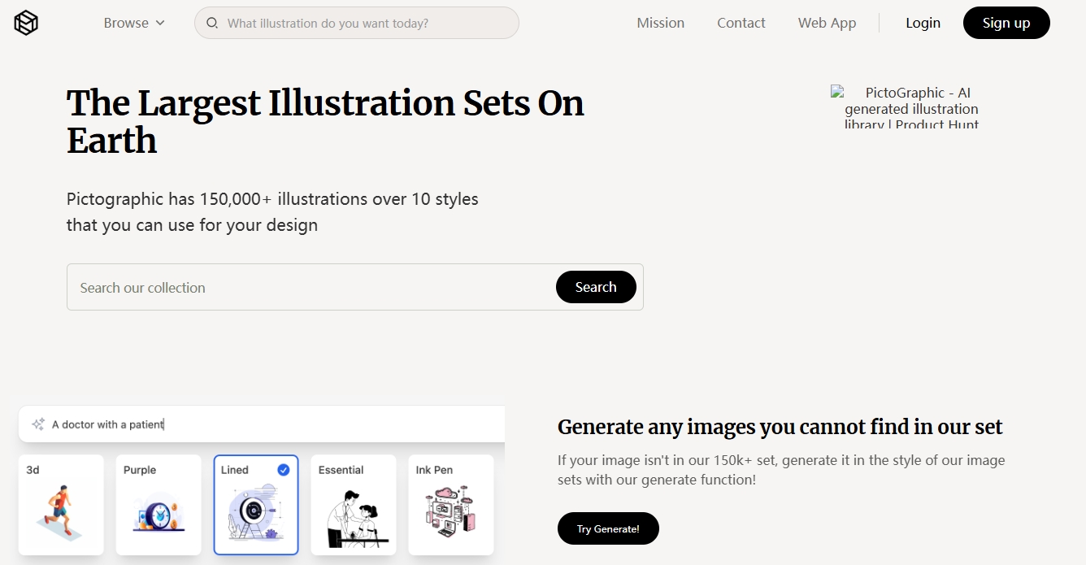Open the Browse dropdown menu
Viewport: 1086px width, 565px height.
click(134, 23)
